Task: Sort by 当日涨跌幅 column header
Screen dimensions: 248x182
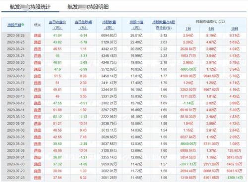Action: (x=83, y=25)
